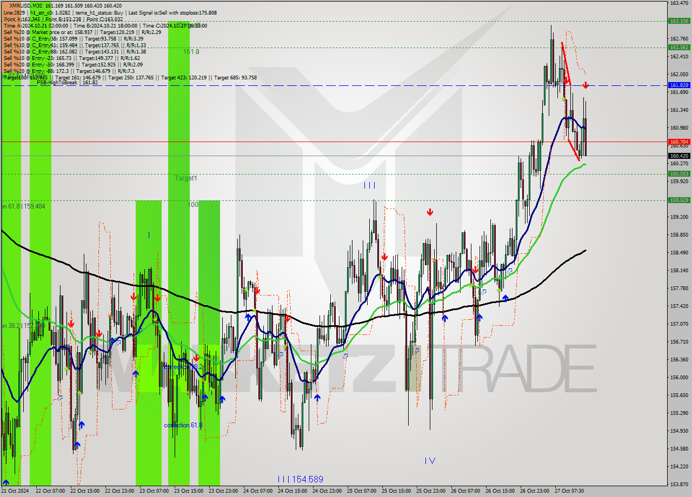Click the 'Target 685: 93.758' text
Screen dimensions: 692x497
[x=235, y=78]
